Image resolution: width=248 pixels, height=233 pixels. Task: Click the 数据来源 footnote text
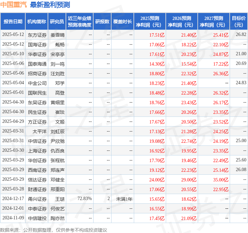[x=53, y=230]
